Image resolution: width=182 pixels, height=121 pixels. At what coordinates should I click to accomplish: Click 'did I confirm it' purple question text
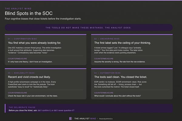click(x=56, y=110)
